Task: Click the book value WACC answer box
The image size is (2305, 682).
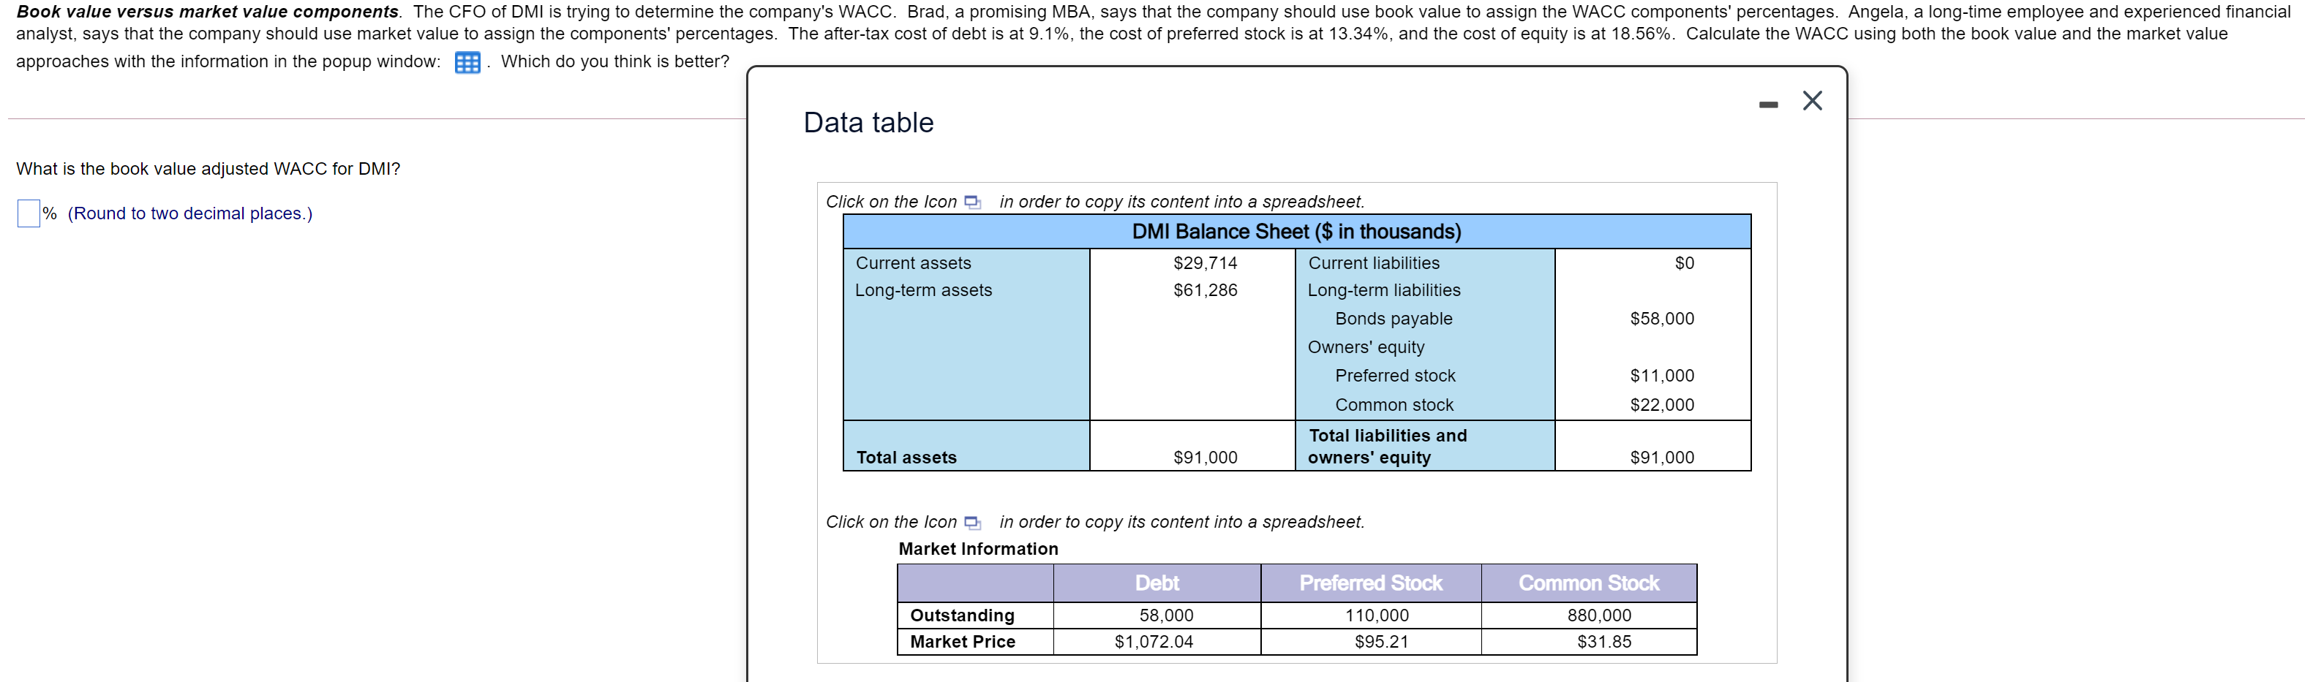Action: pos(29,213)
